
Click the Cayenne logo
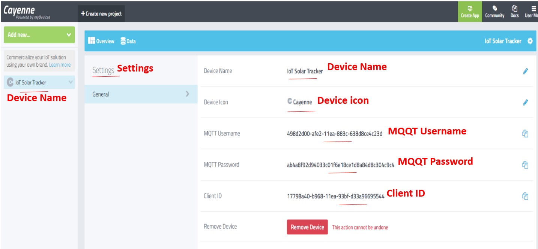pos(27,12)
